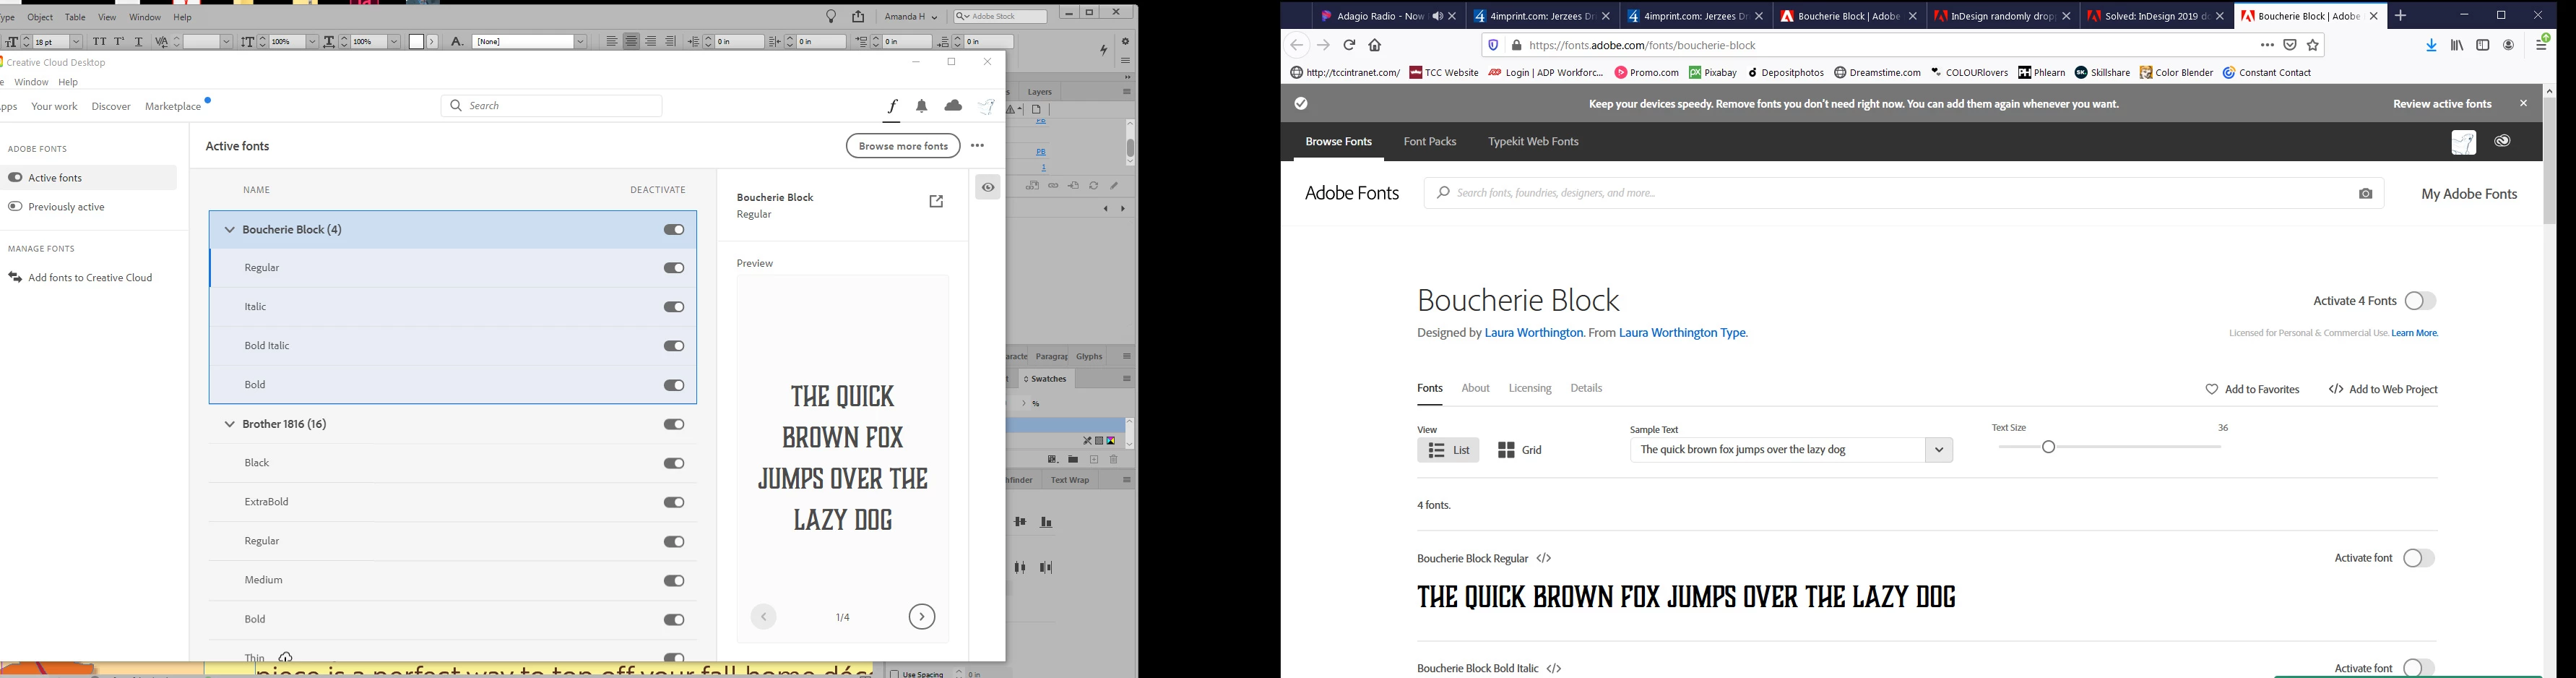2576x678 pixels.
Task: Deactivate Boucherie Block Bold Italic toggle
Action: [x=674, y=346]
